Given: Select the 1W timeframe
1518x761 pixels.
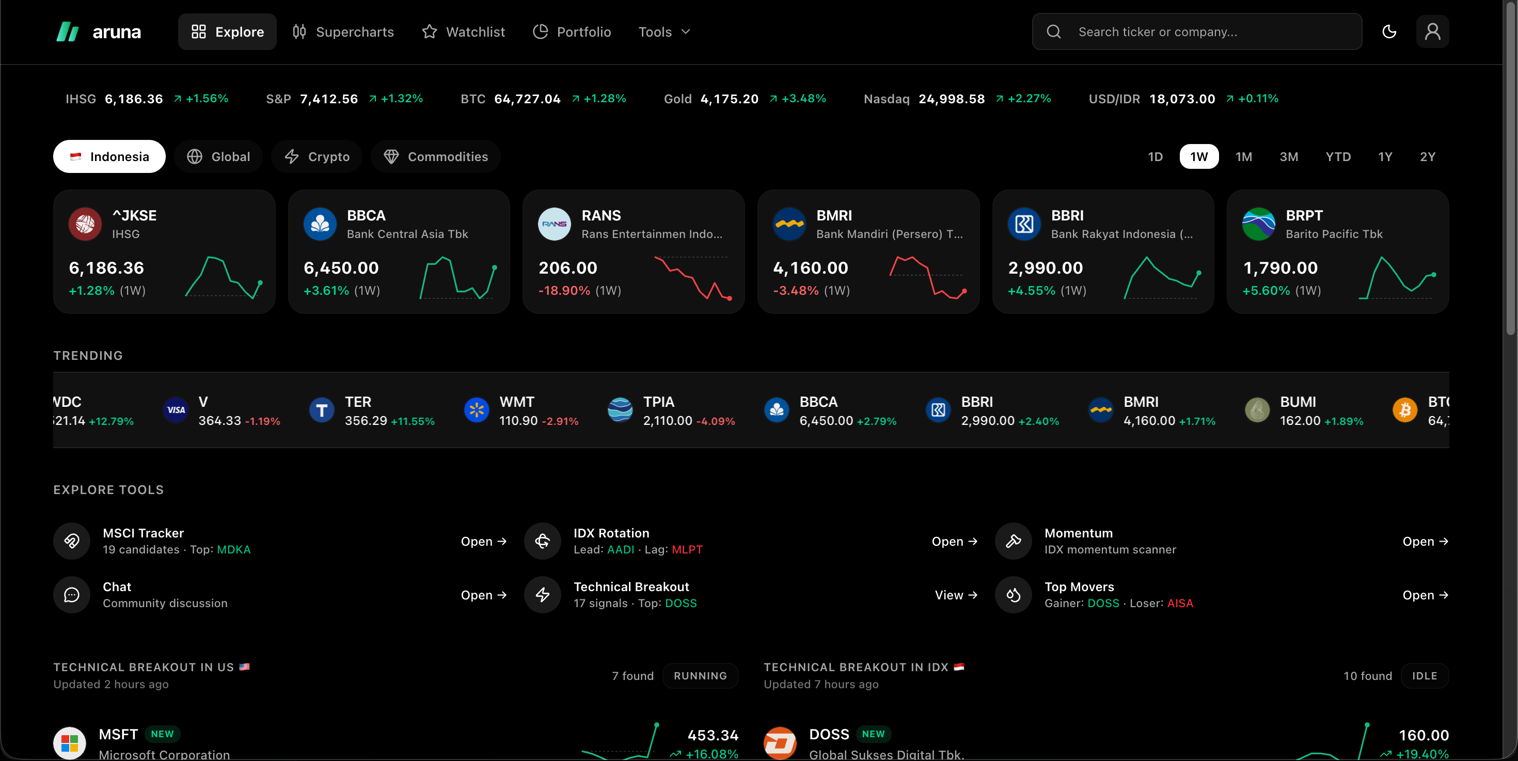Looking at the screenshot, I should coord(1198,156).
